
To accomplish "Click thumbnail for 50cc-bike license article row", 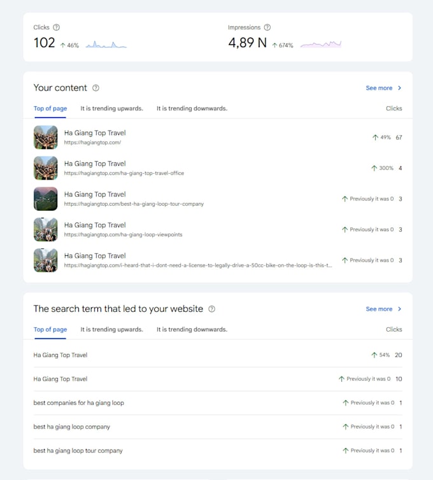I will pyautogui.click(x=46, y=260).
